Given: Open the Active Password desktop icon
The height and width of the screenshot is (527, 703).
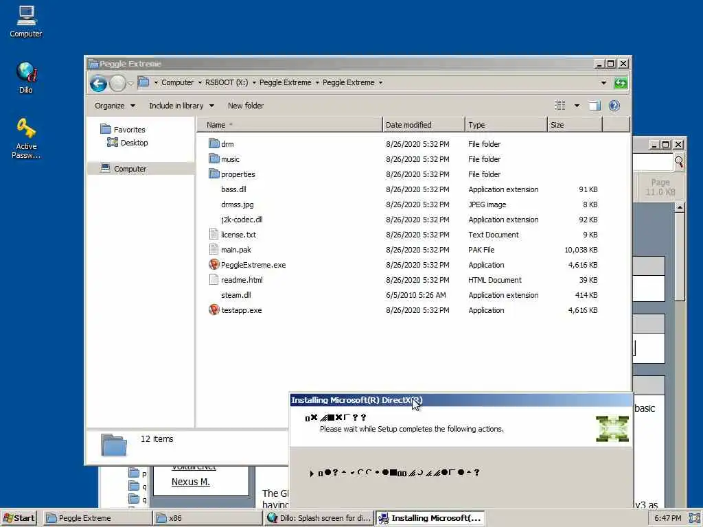Looking at the screenshot, I should [x=26, y=138].
